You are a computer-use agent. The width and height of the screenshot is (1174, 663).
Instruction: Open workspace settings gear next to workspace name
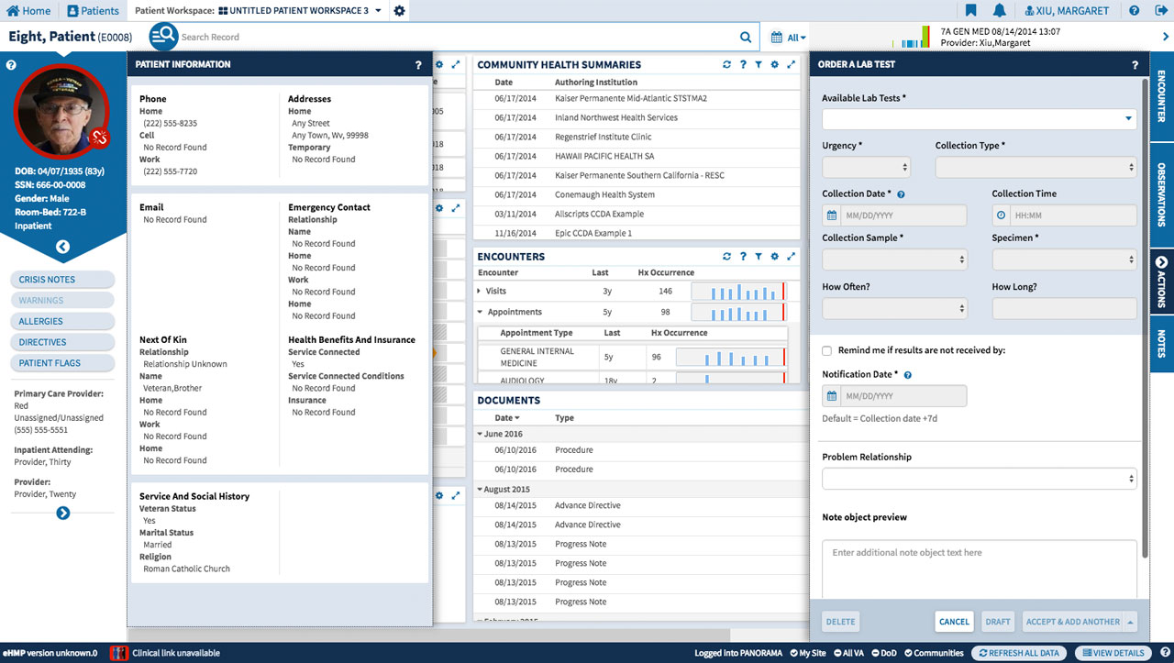[399, 11]
